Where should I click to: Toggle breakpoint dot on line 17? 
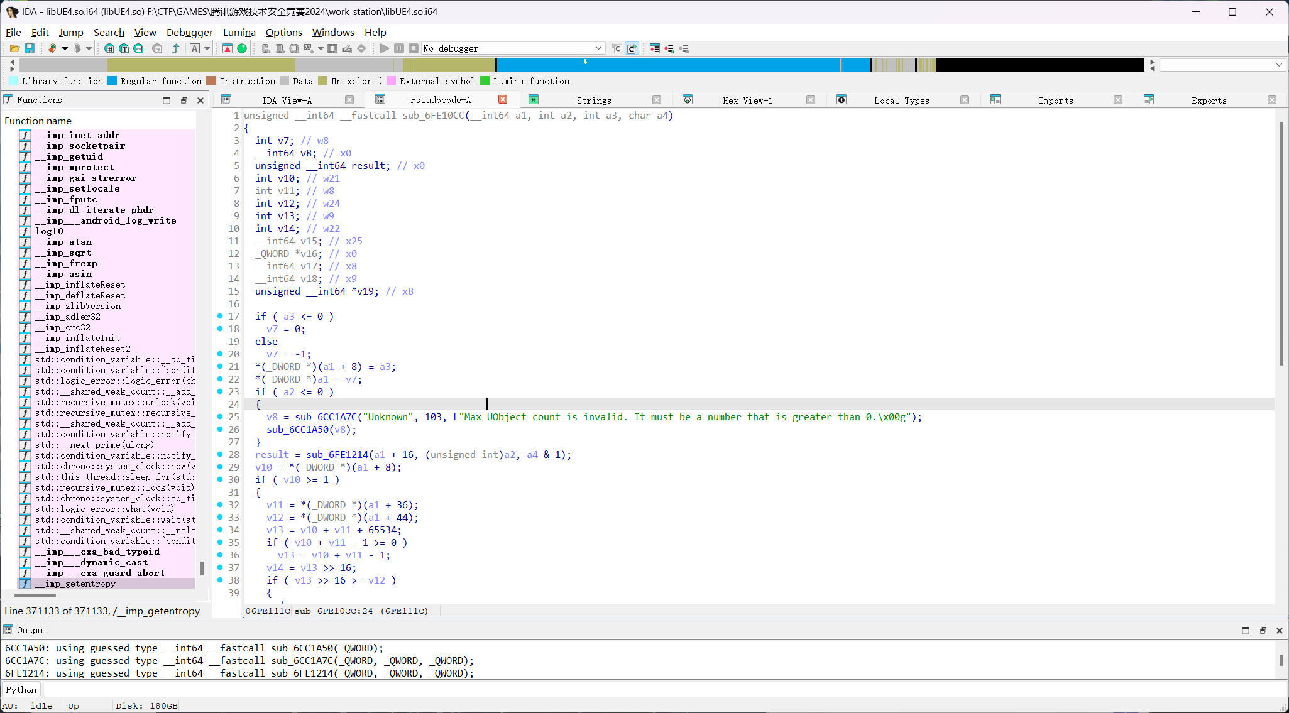[220, 316]
